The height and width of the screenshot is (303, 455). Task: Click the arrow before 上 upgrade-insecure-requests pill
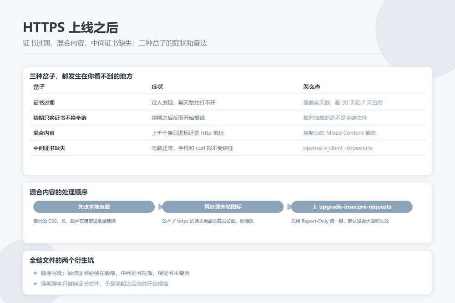pyautogui.click(x=289, y=207)
